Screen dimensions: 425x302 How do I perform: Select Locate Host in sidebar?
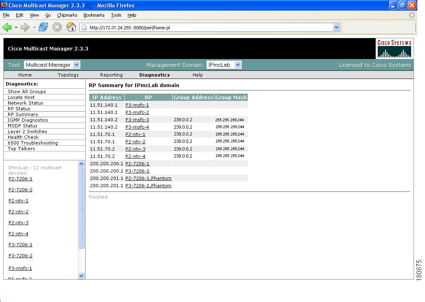point(21,97)
